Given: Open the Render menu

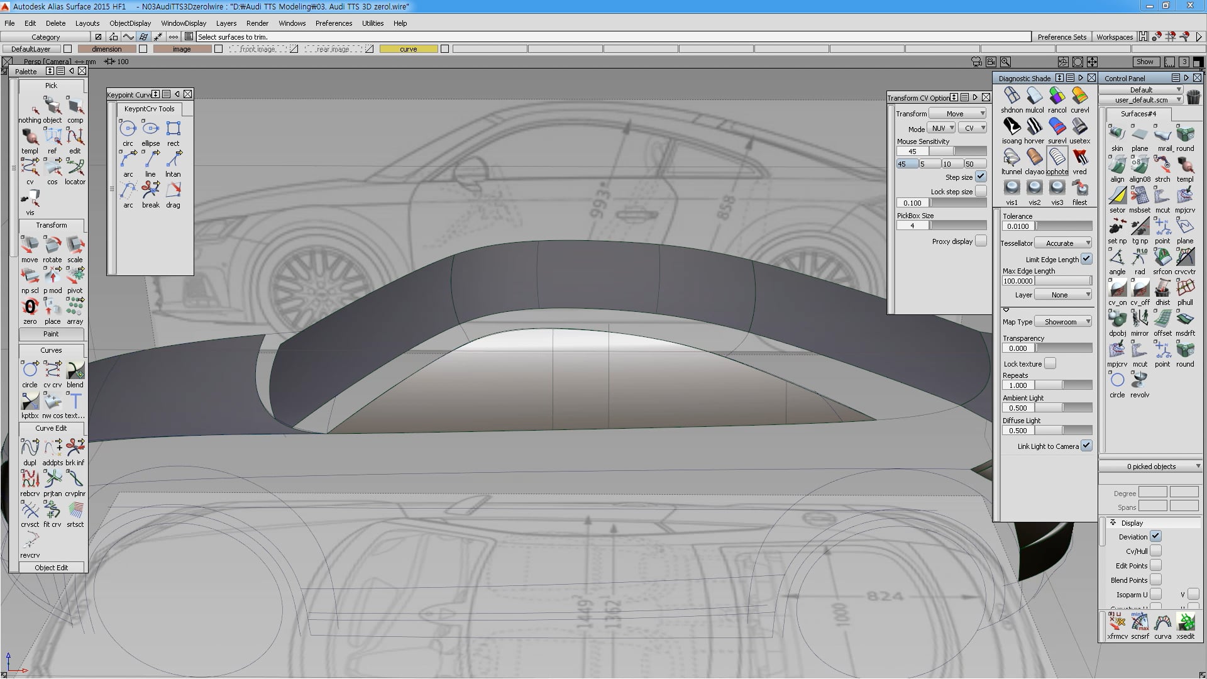Looking at the screenshot, I should tap(257, 23).
